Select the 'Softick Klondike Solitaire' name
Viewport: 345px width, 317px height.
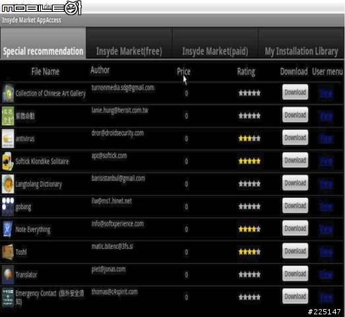click(x=42, y=161)
